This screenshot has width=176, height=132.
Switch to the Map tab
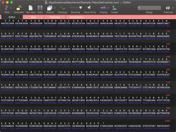point(33,17)
